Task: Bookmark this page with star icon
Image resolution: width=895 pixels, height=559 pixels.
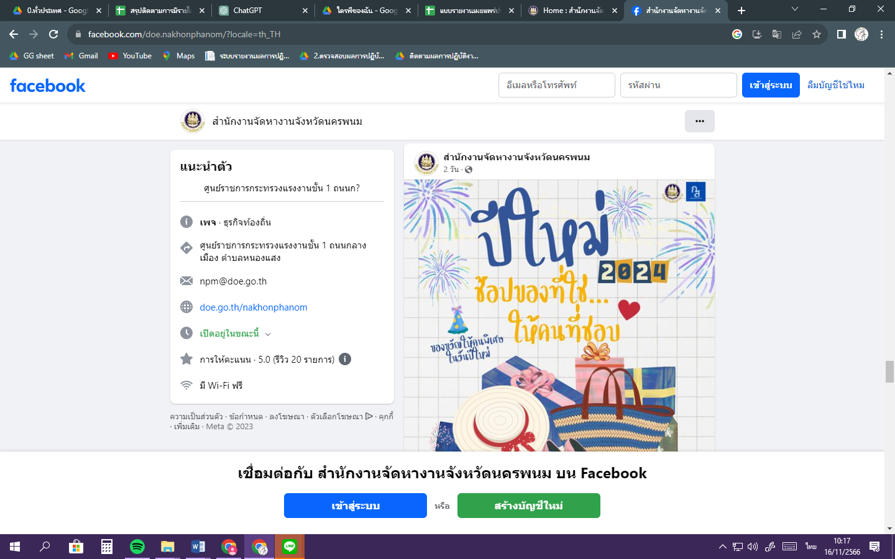Action: point(817,34)
